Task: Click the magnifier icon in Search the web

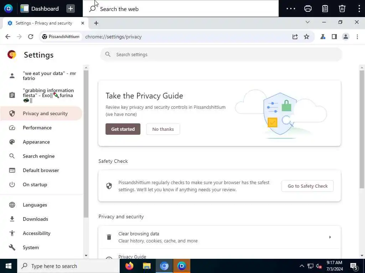Action: (x=92, y=9)
